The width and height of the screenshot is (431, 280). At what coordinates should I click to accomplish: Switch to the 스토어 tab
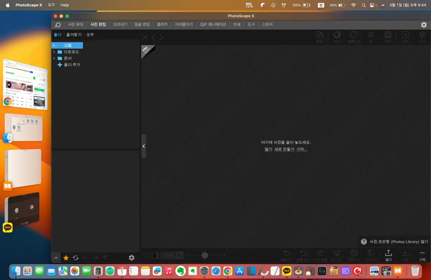[267, 24]
